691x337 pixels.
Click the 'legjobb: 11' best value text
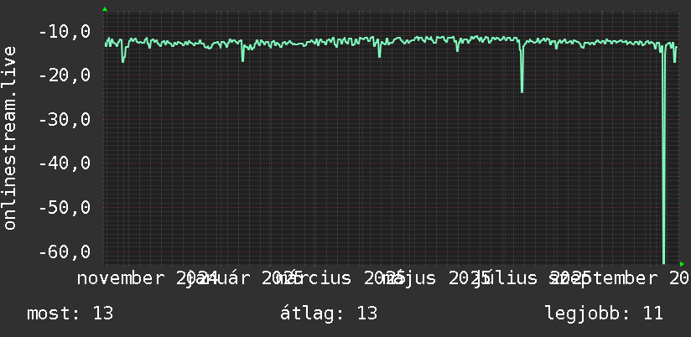(x=604, y=314)
